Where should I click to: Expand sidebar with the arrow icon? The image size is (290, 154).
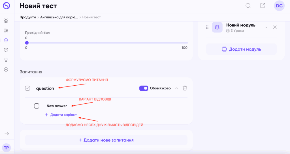tap(7, 134)
